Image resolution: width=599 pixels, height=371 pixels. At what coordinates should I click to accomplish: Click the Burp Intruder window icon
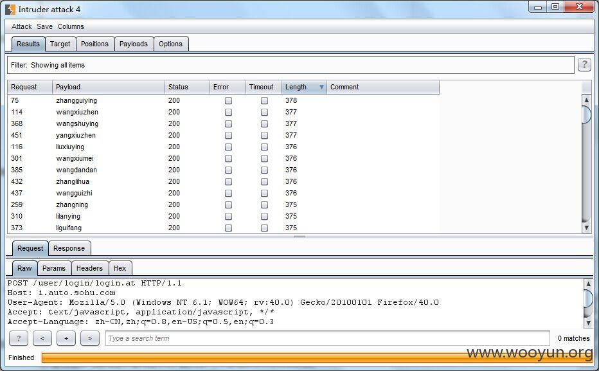coord(10,9)
